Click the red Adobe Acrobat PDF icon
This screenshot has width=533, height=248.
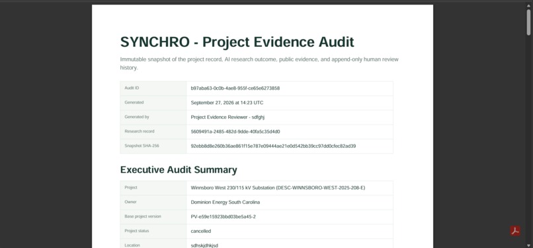pyautogui.click(x=515, y=231)
